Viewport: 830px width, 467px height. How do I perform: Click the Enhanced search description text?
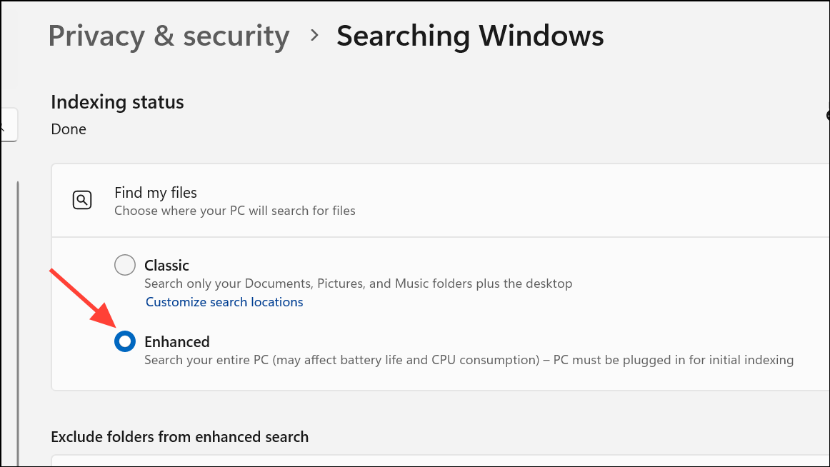pos(469,360)
